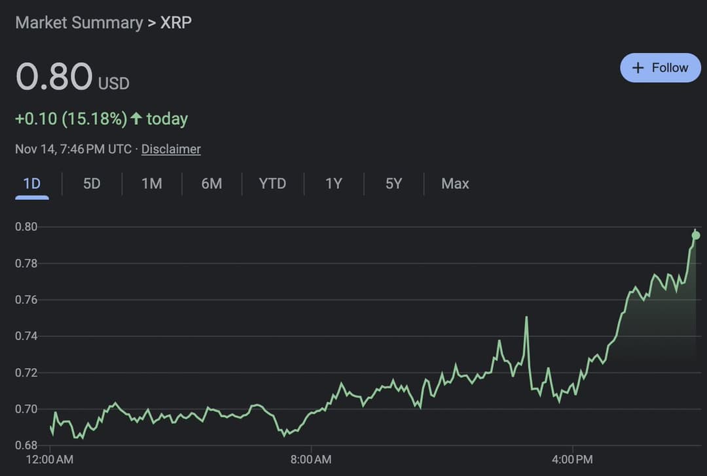Switch to the 1M time range tab
The width and height of the screenshot is (707, 476).
[x=151, y=184]
